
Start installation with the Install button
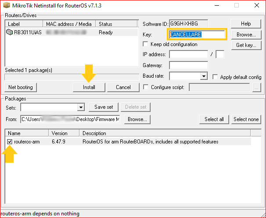pos(89,87)
